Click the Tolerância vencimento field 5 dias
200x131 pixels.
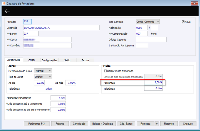coord(58,98)
